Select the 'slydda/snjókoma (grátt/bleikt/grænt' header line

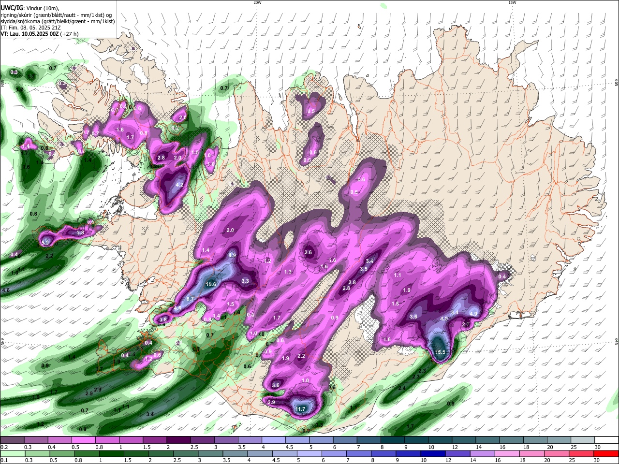[x=58, y=21]
